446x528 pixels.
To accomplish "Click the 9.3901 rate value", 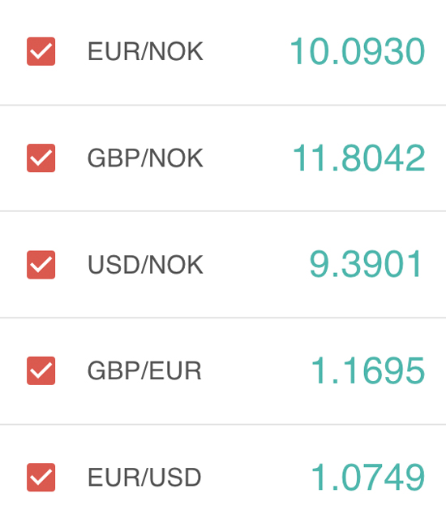I will tap(366, 265).
